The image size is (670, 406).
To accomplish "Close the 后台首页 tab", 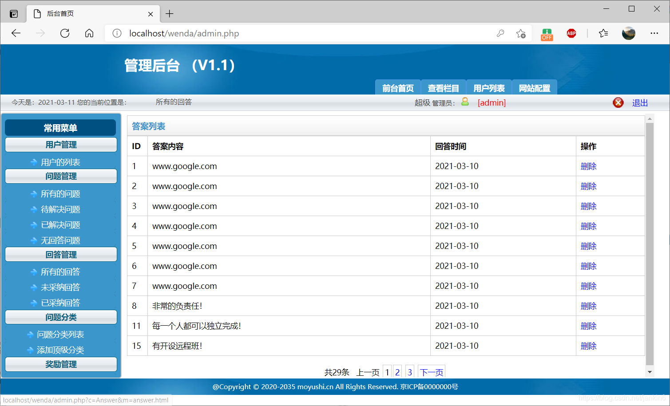I will click(151, 14).
